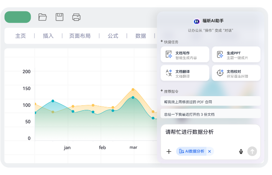The image size is (272, 175).
Task: Click the green rounded button in toolbar
Action: click(18, 17)
